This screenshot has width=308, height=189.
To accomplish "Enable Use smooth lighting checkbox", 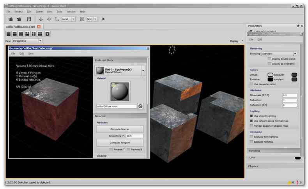I will point(251,116).
